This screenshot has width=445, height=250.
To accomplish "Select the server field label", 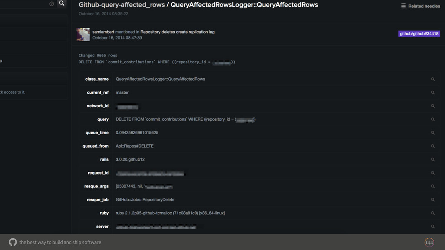I will [x=103, y=227].
